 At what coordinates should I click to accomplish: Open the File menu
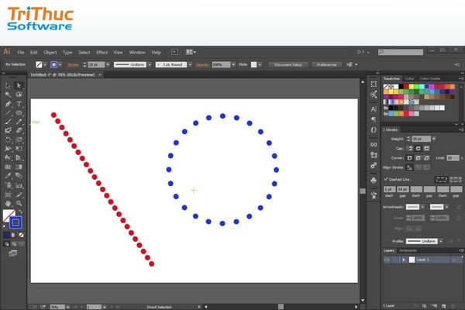20,52
